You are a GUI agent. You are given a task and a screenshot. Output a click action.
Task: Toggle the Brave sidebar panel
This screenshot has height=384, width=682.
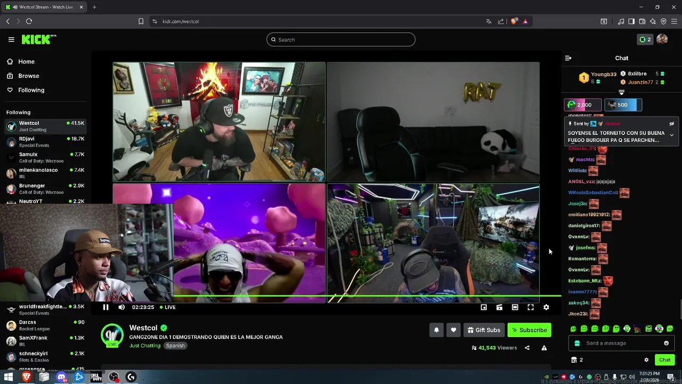click(631, 21)
